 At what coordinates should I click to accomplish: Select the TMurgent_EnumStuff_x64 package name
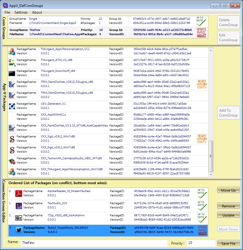[x=58, y=71]
